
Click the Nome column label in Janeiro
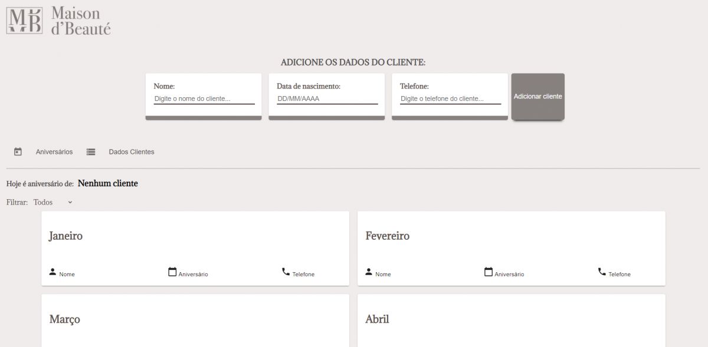(67, 275)
